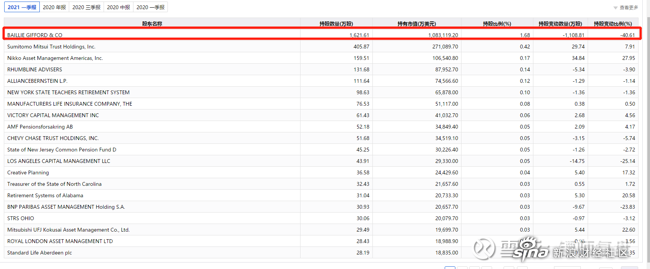Viewport: 650px width, 269px height.
Task: Click Baillie Gifford's holding quantity 1,621.61
Action: coord(359,35)
